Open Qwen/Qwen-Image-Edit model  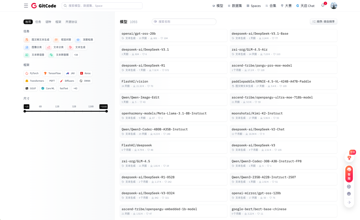coord(173,99)
